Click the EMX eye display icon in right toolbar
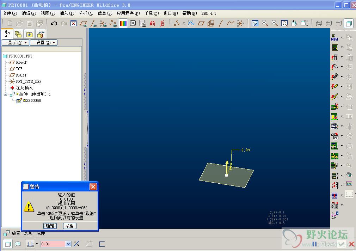The width and height of the screenshot is (356, 251). coord(349,175)
